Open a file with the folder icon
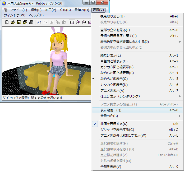The image size is (184, 171). 13,22
